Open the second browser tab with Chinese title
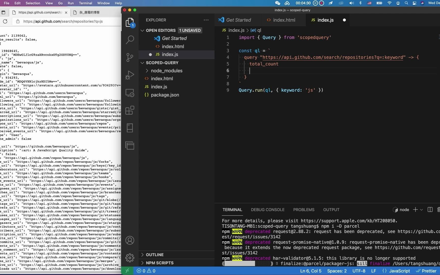 click(x=89, y=12)
